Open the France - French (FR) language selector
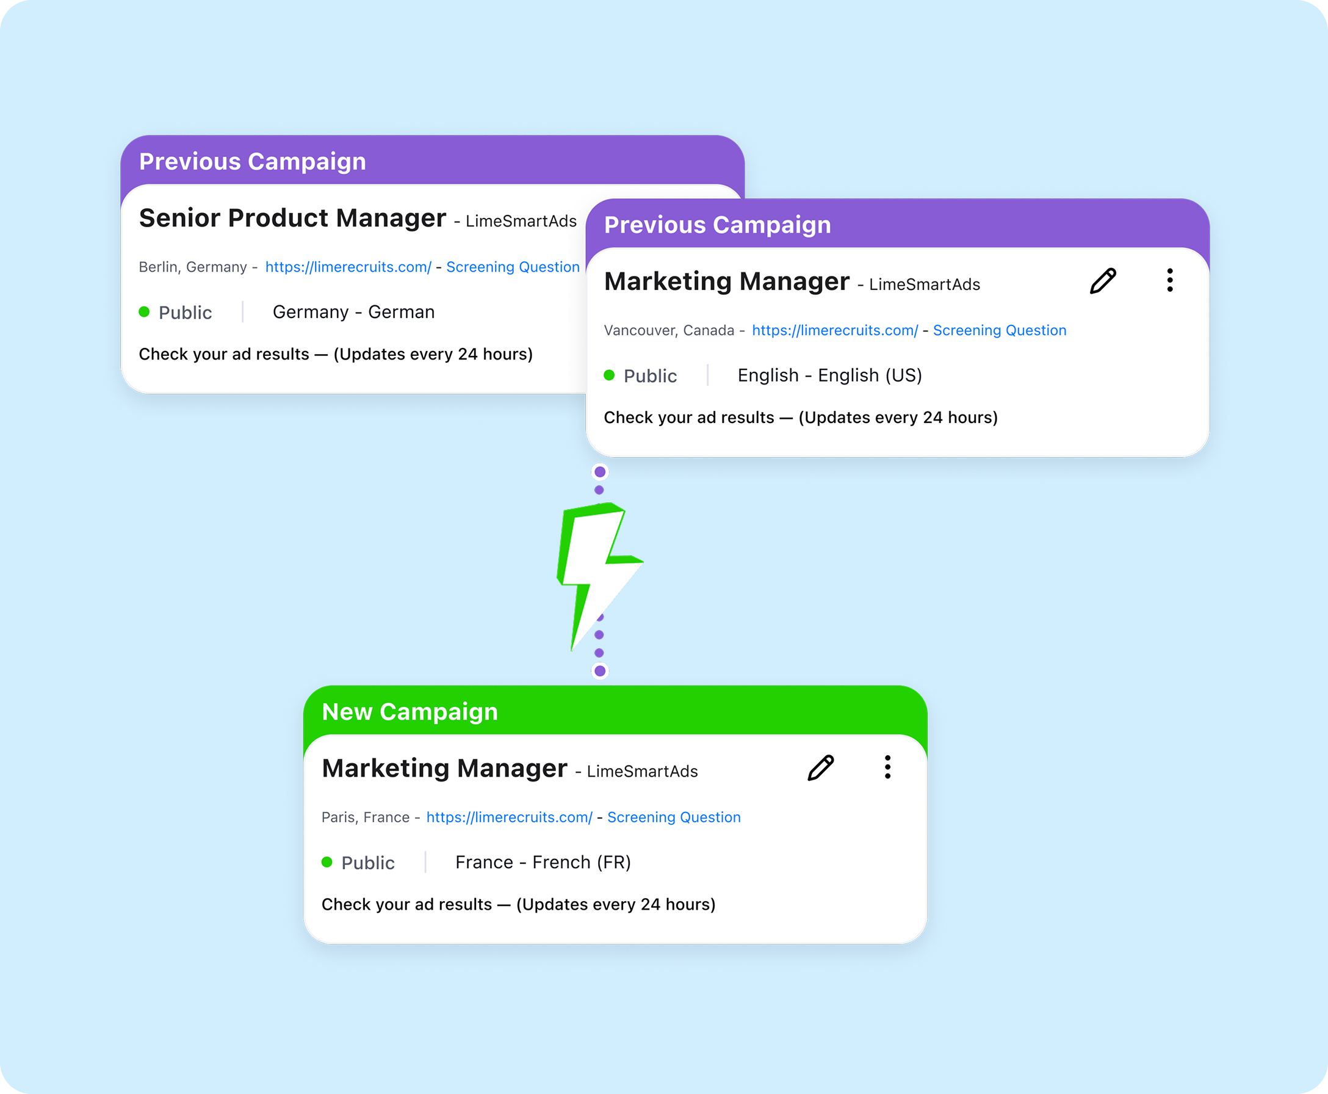Image resolution: width=1328 pixels, height=1094 pixels. tap(543, 862)
